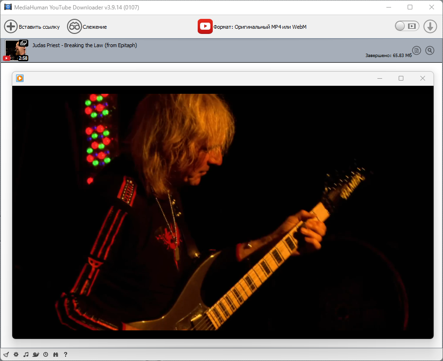Click 'Завершено: 65.83 Мб' status text
The width and height of the screenshot is (443, 361).
click(x=388, y=55)
